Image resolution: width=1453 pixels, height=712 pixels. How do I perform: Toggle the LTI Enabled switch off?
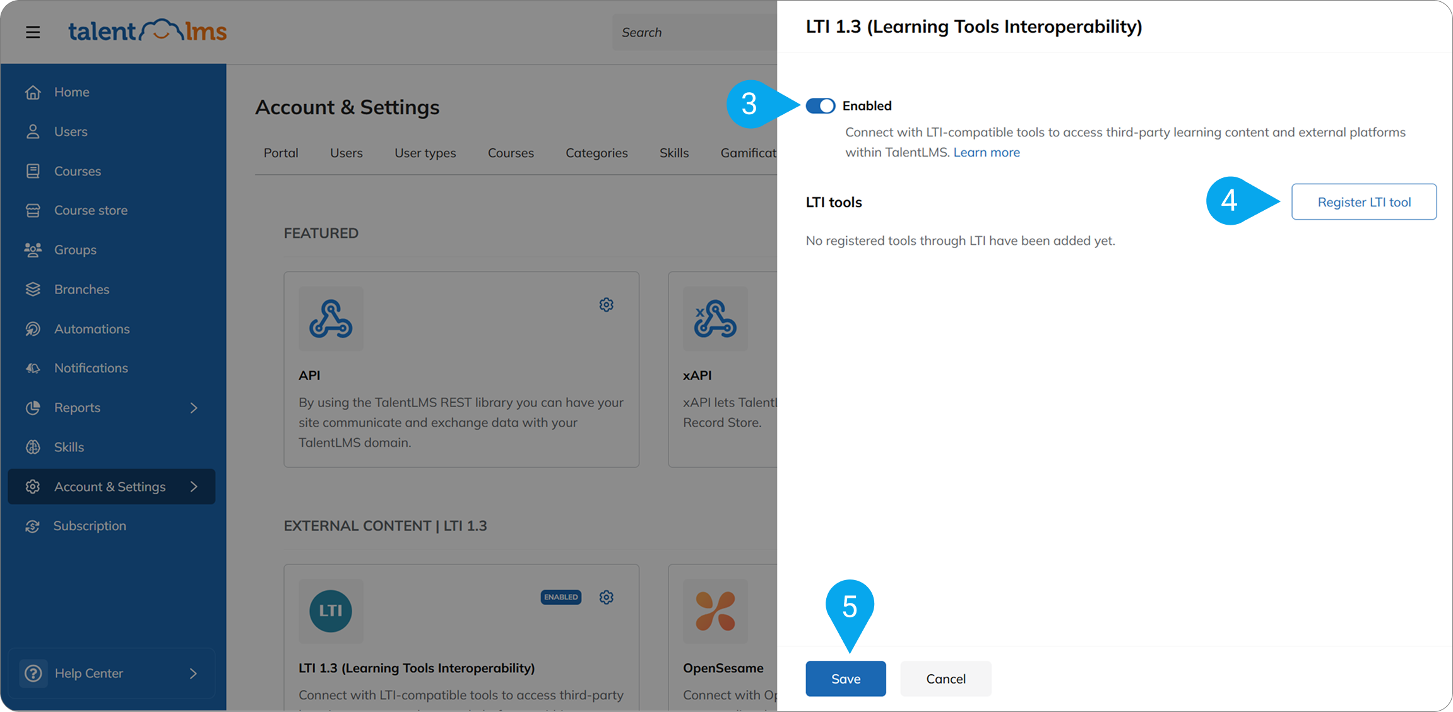[821, 106]
